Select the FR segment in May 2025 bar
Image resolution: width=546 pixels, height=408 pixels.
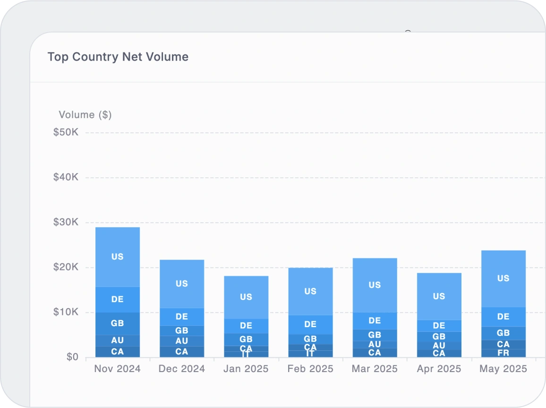coord(503,353)
